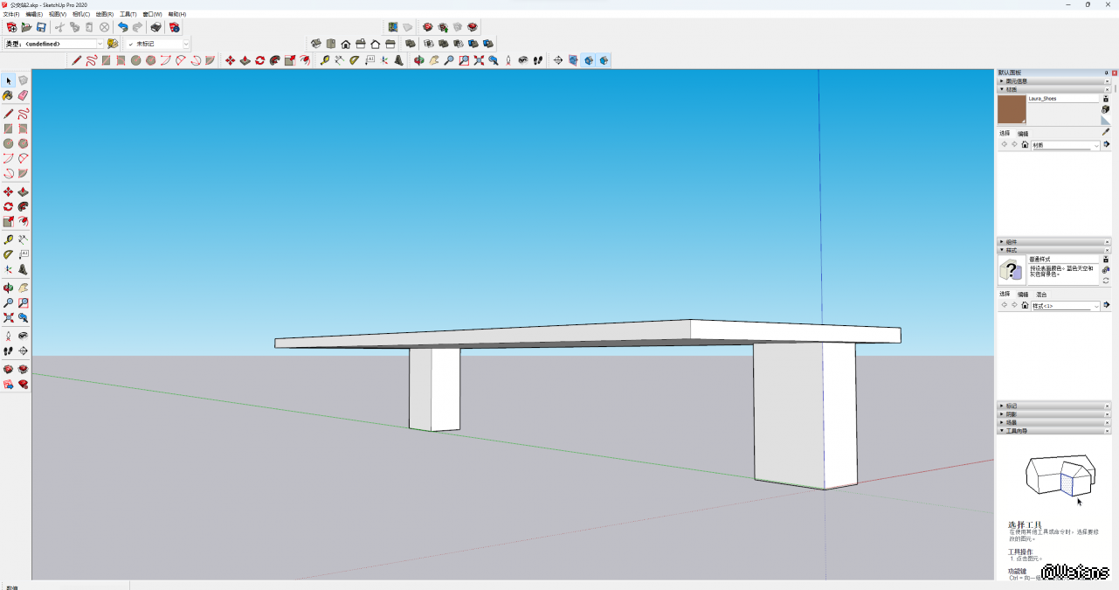Click the Save file floppy disk icon
Image resolution: width=1119 pixels, height=590 pixels.
[41, 28]
